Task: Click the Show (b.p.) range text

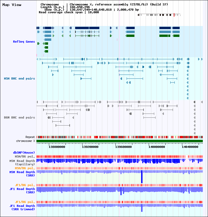Action: pyautogui.click(x=92, y=10)
